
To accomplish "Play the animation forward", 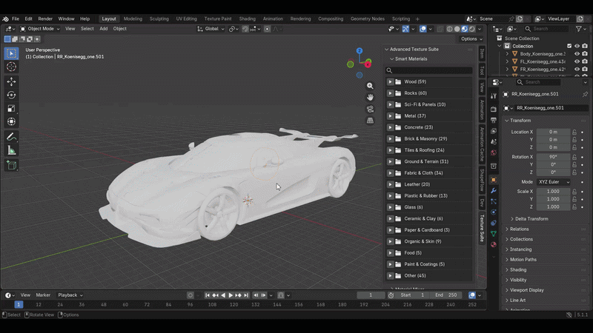I will pyautogui.click(x=231, y=295).
